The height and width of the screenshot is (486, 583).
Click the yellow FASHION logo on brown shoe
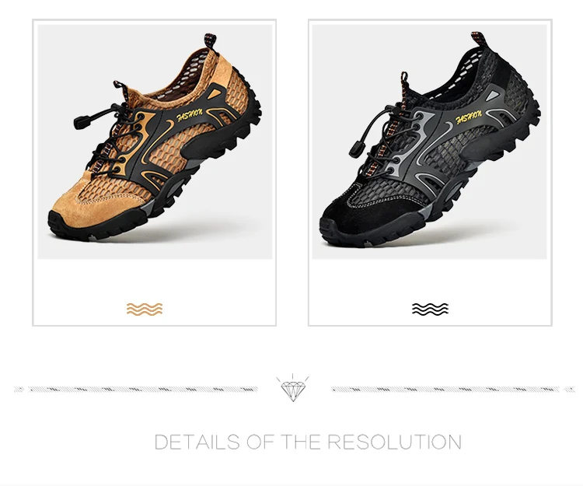click(x=189, y=115)
